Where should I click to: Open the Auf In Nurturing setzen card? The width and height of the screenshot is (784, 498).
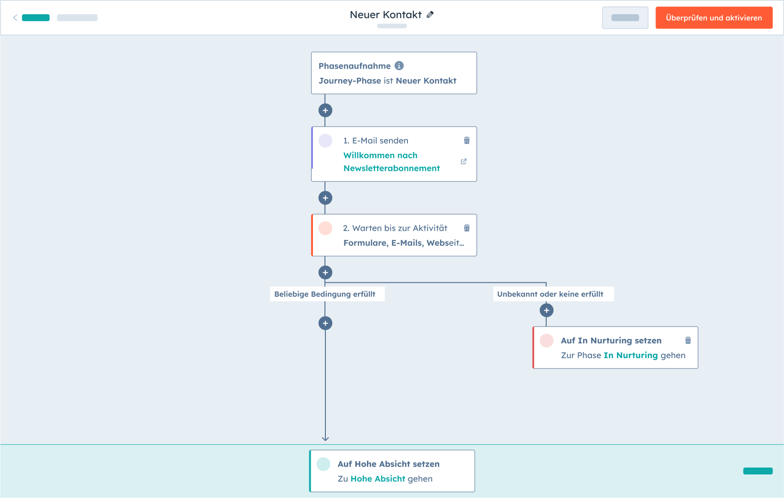(615, 347)
